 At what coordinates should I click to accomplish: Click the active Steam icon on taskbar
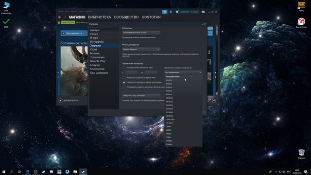click(83, 172)
